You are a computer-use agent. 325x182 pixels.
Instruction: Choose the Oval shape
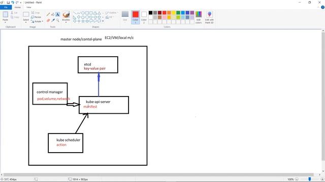pos(83,13)
